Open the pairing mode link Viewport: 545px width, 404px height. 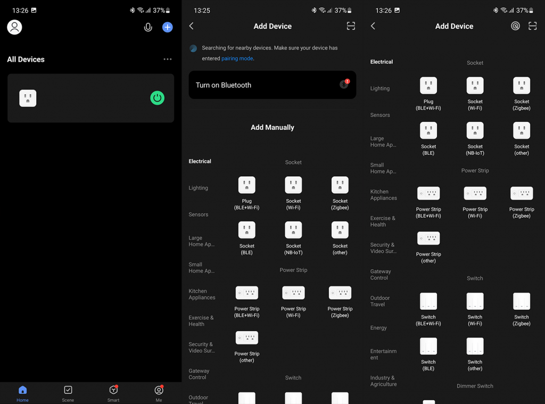[237, 59]
